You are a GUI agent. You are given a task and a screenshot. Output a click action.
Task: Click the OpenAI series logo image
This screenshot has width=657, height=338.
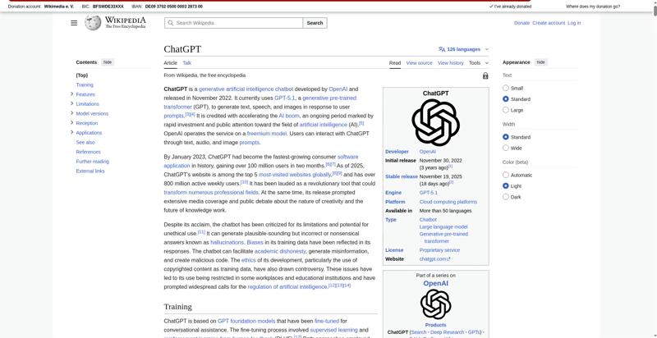(435, 304)
